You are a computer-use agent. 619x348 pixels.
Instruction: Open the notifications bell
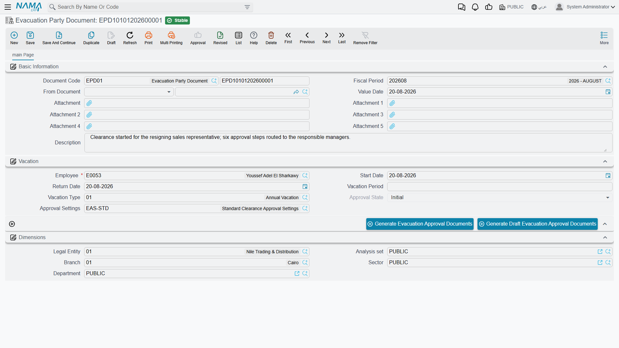point(475,7)
